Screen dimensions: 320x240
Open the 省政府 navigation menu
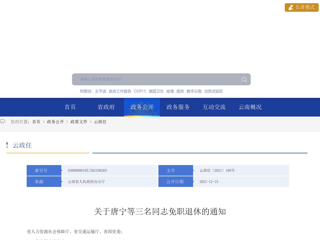pyautogui.click(x=106, y=107)
